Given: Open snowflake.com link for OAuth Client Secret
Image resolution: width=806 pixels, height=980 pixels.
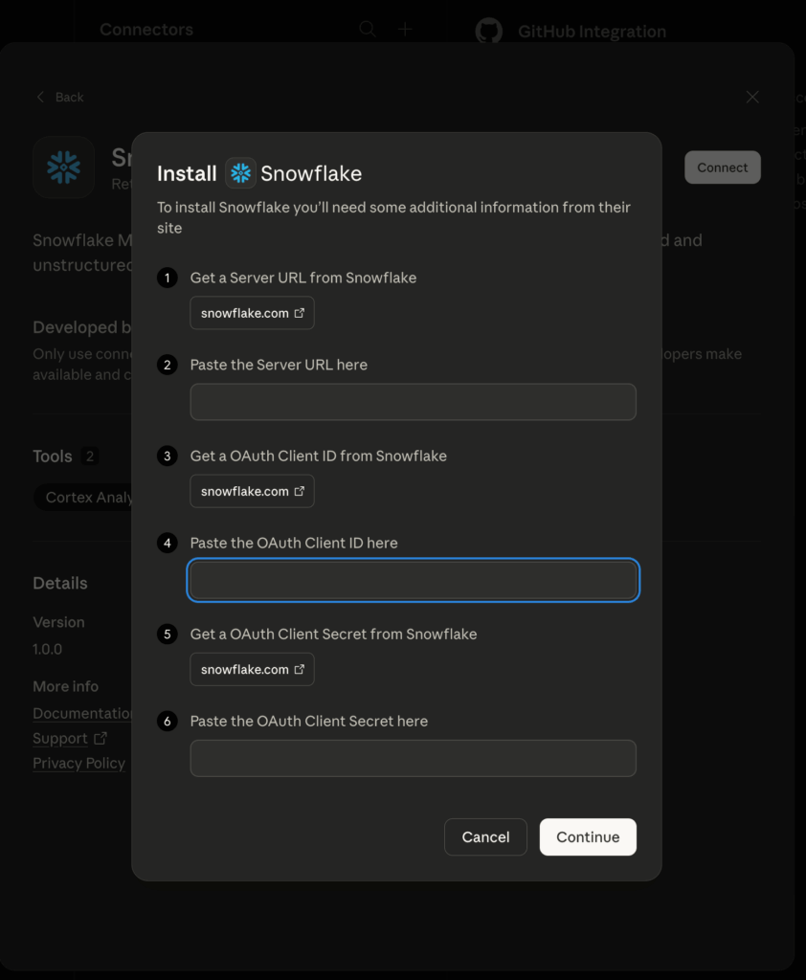Looking at the screenshot, I should (252, 669).
